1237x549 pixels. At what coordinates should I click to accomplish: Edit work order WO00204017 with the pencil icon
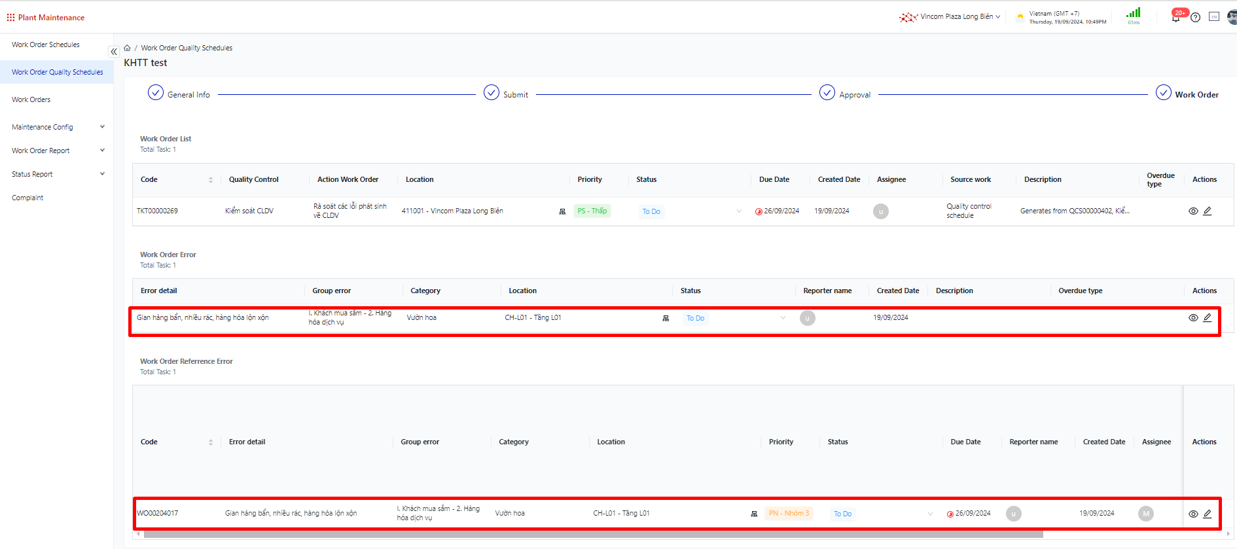1208,514
